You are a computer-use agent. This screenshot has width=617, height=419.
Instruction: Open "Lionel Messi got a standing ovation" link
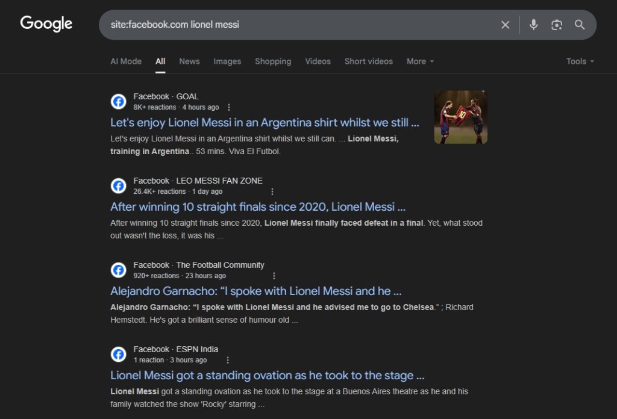point(267,376)
